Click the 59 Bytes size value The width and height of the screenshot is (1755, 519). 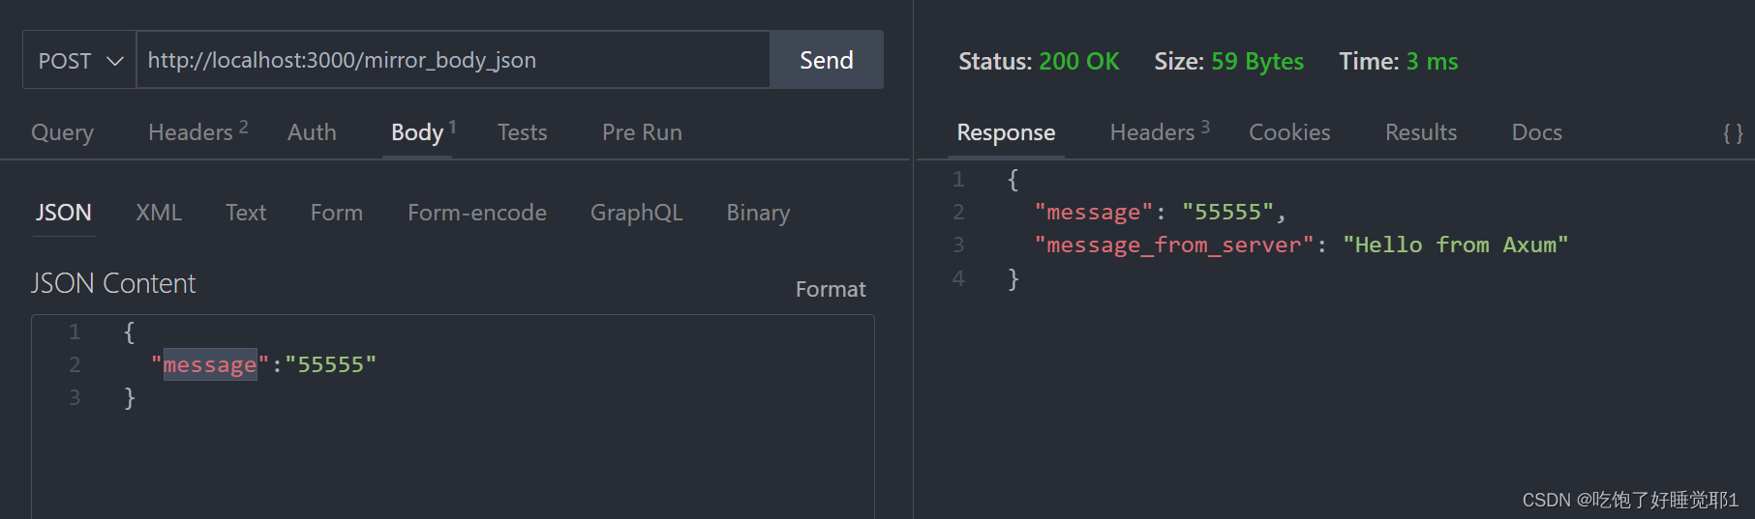point(1257,61)
